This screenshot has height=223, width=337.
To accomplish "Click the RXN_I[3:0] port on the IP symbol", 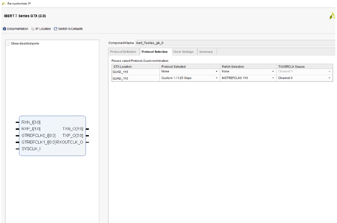I will (31, 122).
